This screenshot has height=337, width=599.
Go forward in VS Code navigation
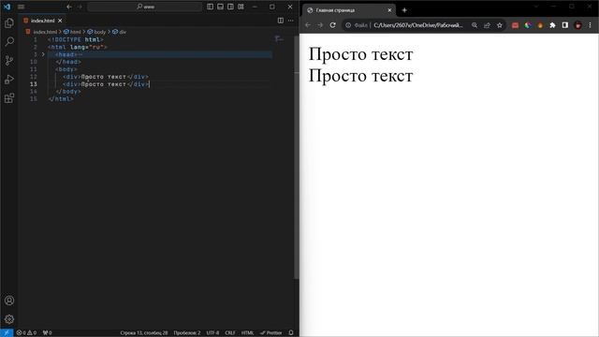[80, 7]
